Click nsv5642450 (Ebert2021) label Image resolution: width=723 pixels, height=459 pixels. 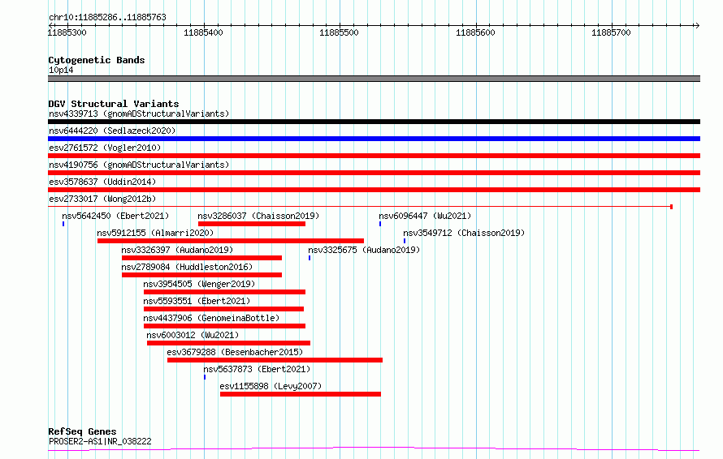pos(115,216)
